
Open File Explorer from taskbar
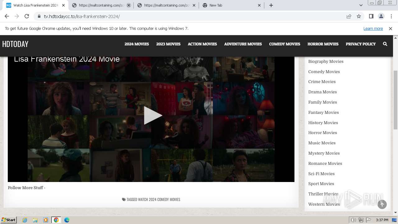(35, 220)
